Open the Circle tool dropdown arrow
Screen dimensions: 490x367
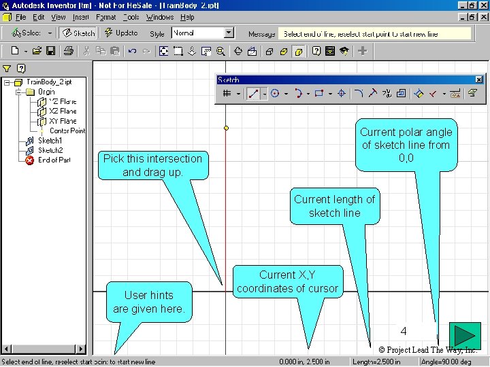[286, 93]
